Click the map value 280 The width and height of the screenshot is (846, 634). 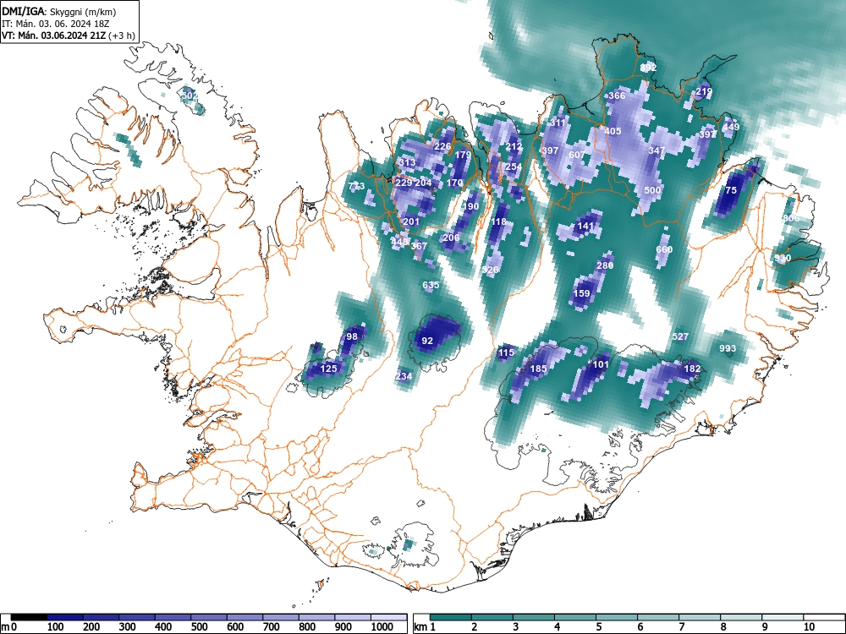pos(605,265)
